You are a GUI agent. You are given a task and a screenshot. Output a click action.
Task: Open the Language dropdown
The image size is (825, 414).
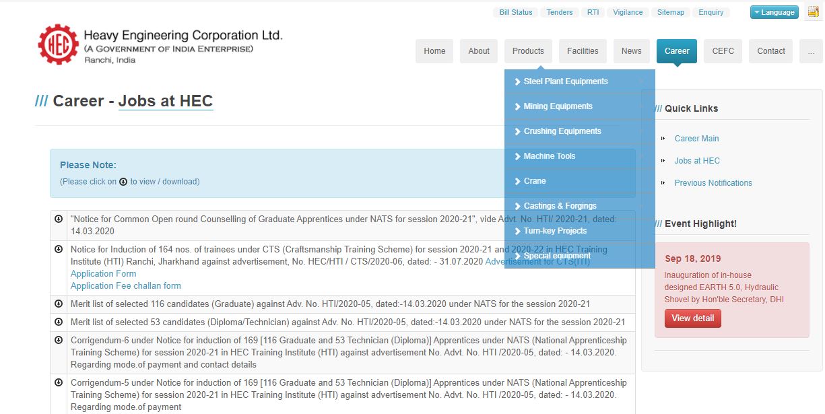(774, 12)
